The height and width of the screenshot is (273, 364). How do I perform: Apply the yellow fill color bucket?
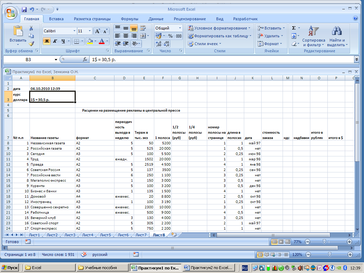pyautogui.click(x=90, y=41)
